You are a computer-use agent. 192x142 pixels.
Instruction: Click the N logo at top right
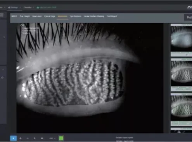click(x=190, y=7)
